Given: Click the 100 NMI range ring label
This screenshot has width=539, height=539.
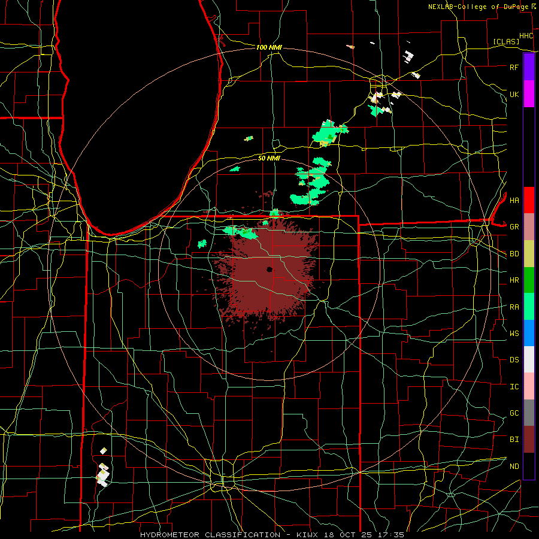Looking at the screenshot, I should pos(269,47).
